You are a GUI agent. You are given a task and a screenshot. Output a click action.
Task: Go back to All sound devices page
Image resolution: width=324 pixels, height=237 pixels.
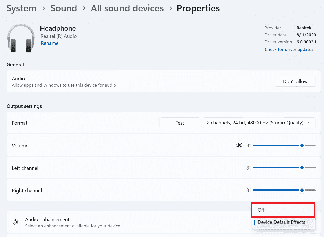[x=127, y=8]
